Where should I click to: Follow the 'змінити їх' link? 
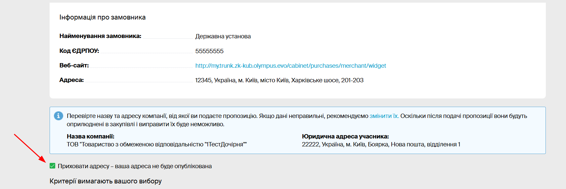384,116
